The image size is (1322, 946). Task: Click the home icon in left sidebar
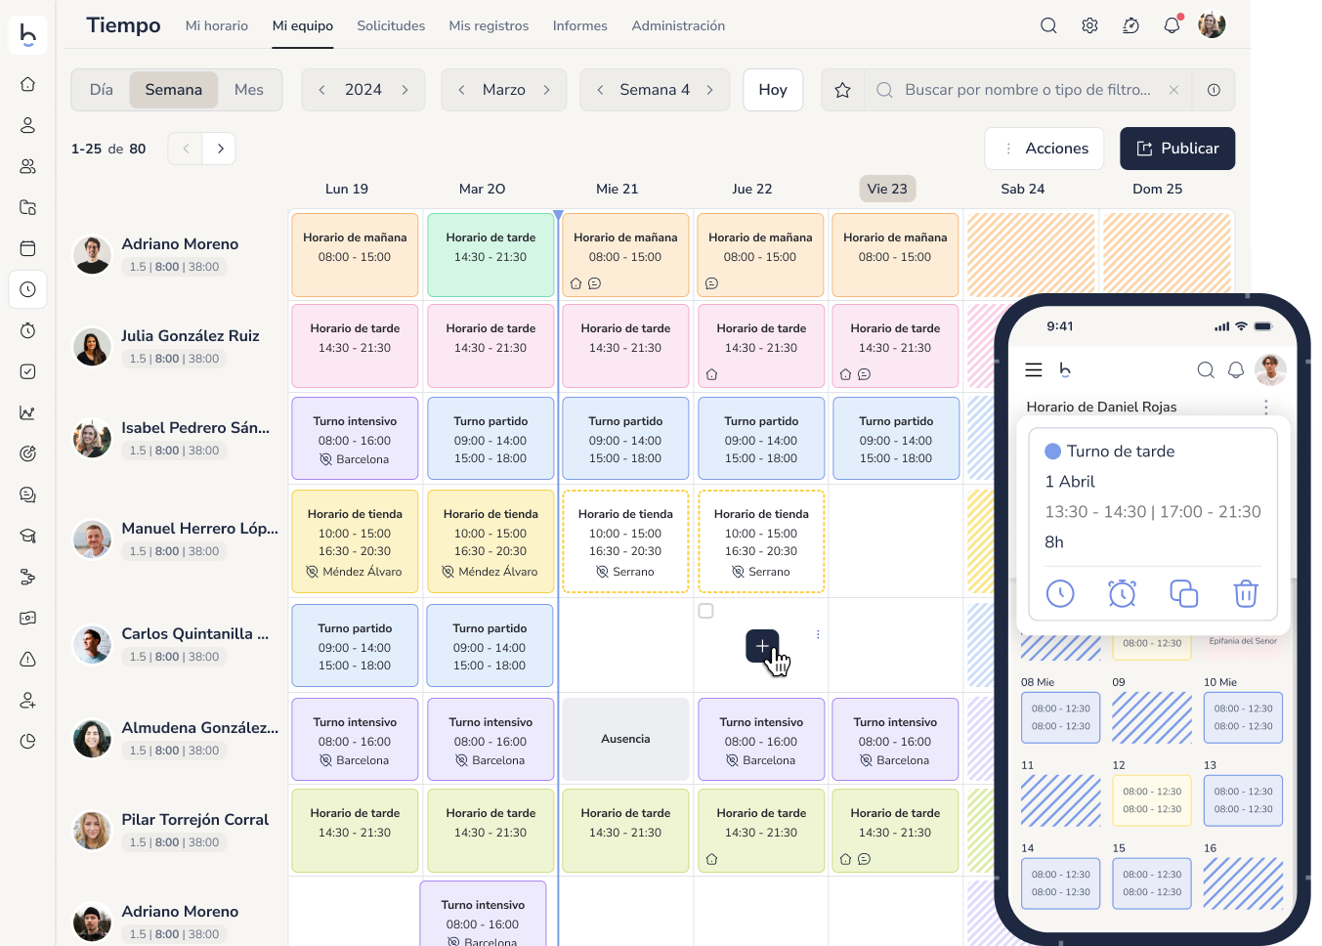click(27, 84)
